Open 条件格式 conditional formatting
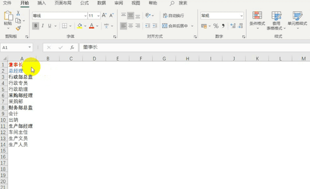Image resolution: width=310 pixels, height=189 pixels. point(257,20)
